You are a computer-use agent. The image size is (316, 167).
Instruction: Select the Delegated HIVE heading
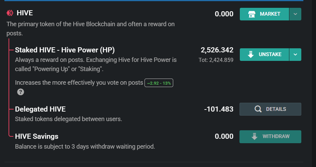pyautogui.click(x=40, y=109)
